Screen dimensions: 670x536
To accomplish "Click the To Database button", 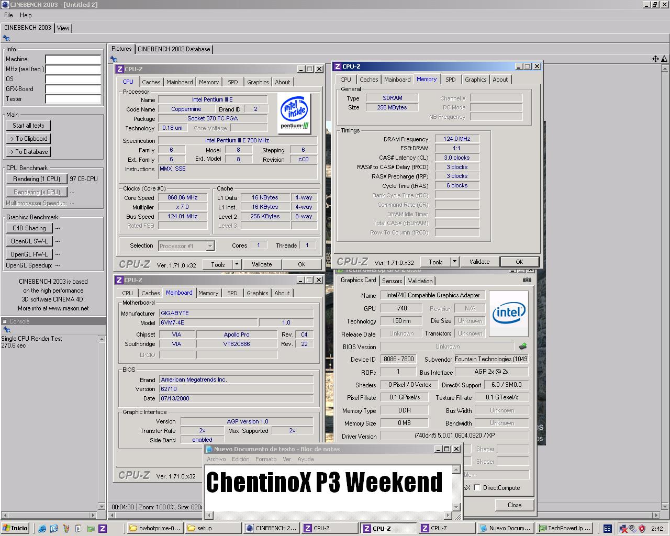I will 28,152.
